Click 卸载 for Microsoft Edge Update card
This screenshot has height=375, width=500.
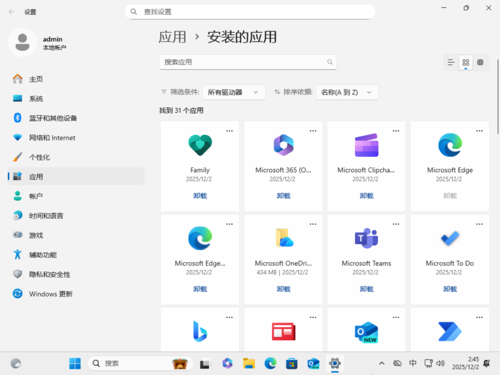(200, 289)
